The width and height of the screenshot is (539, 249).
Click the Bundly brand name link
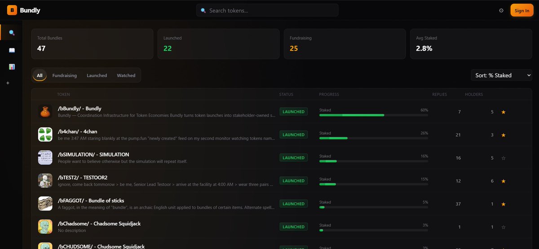click(30, 10)
